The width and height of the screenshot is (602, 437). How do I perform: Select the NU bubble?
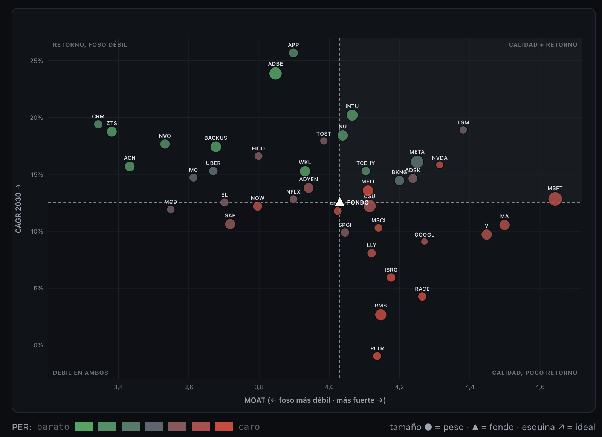coord(342,135)
